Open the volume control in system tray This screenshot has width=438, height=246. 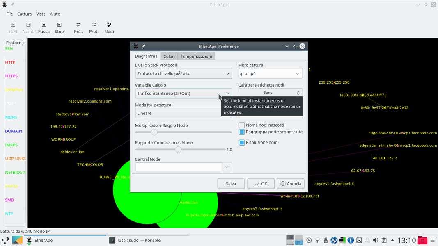pos(375,240)
